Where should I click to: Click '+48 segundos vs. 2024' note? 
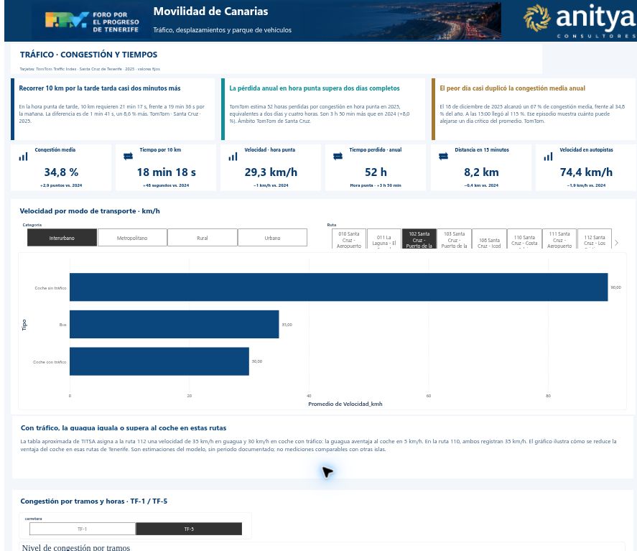tap(166, 185)
